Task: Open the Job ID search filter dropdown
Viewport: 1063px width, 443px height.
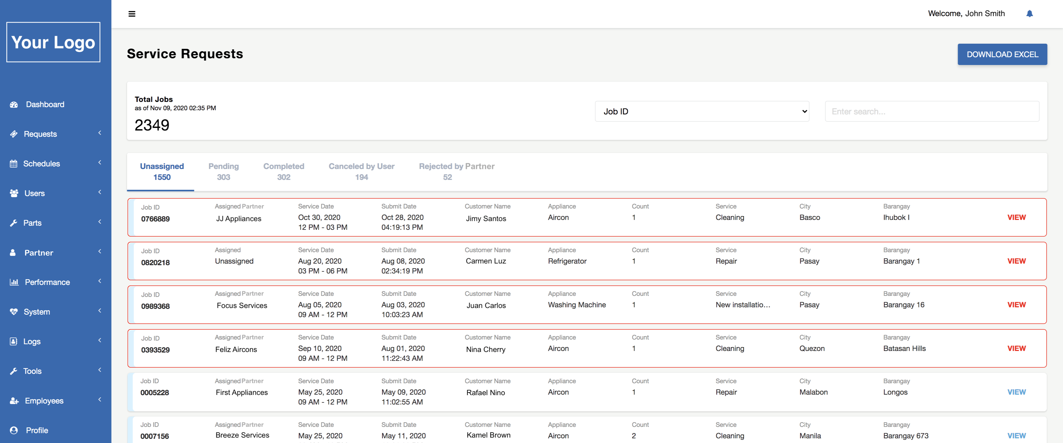Action: pyautogui.click(x=701, y=111)
